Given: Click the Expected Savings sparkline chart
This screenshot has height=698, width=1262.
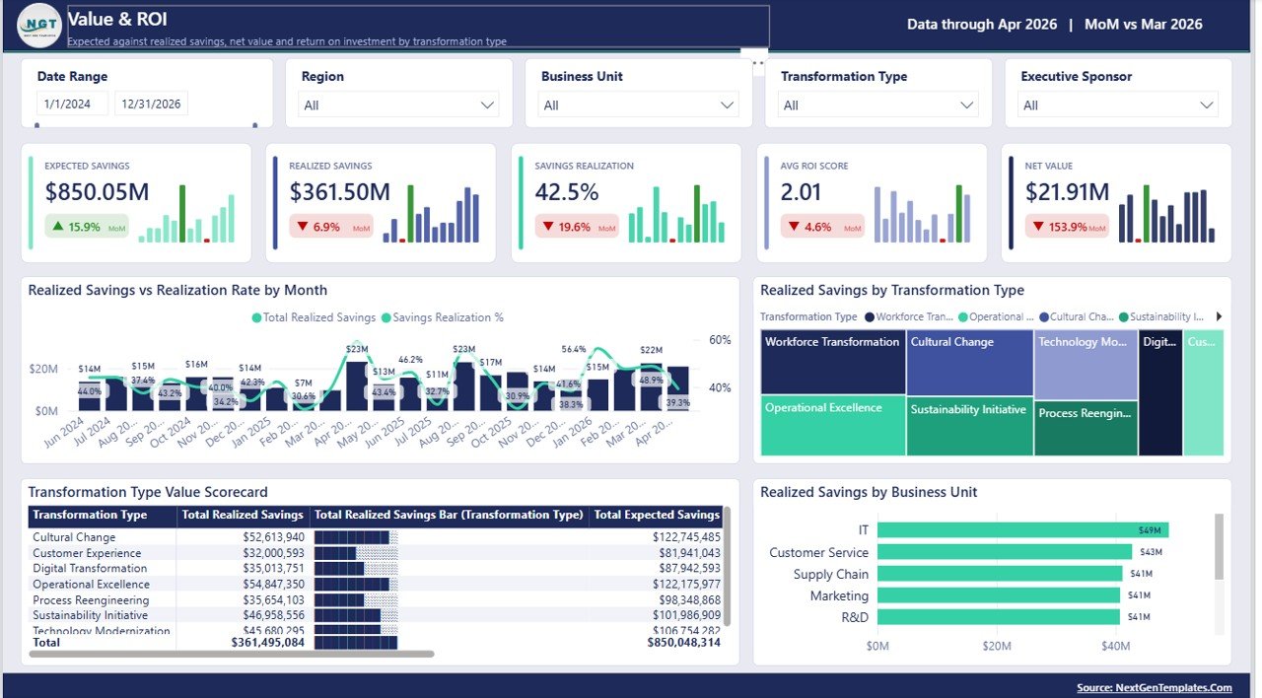Looking at the screenshot, I should pyautogui.click(x=187, y=213).
